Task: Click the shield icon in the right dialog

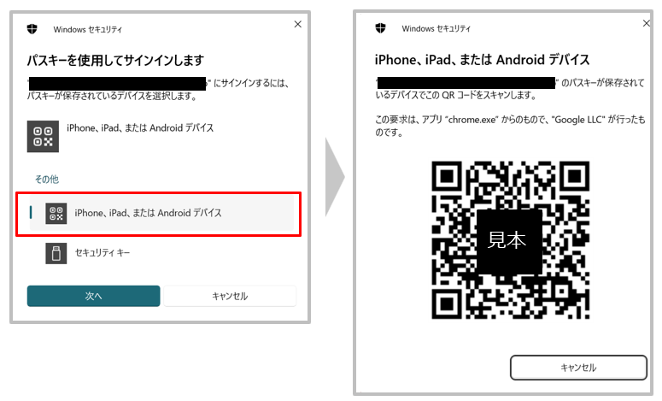Action: tap(380, 28)
